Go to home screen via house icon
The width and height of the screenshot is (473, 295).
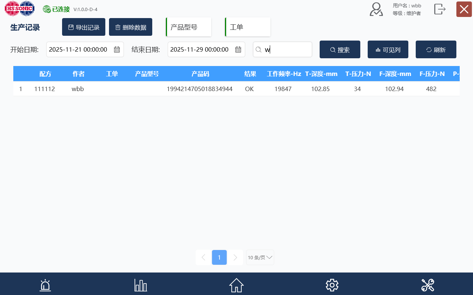point(236,285)
